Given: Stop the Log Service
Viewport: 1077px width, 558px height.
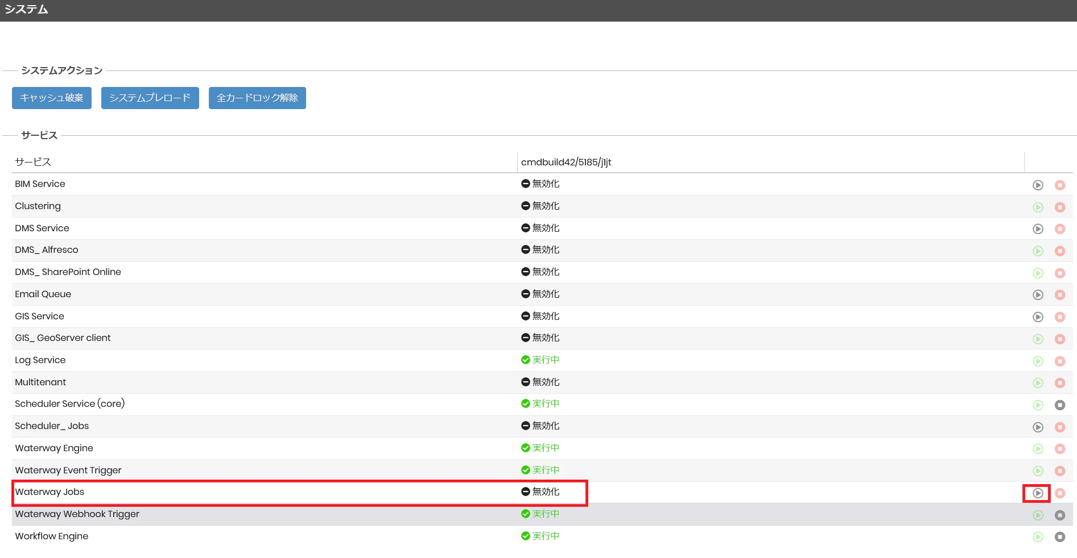Looking at the screenshot, I should click(1059, 361).
